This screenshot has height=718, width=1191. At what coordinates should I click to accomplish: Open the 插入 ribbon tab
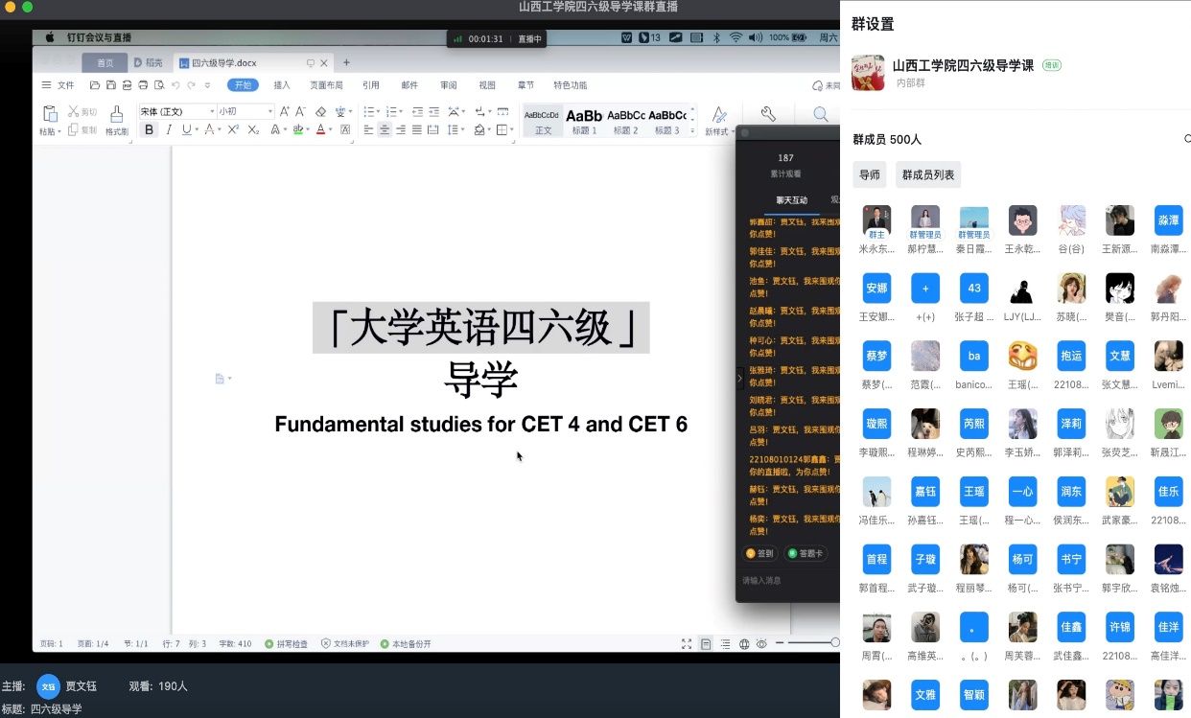click(x=282, y=85)
